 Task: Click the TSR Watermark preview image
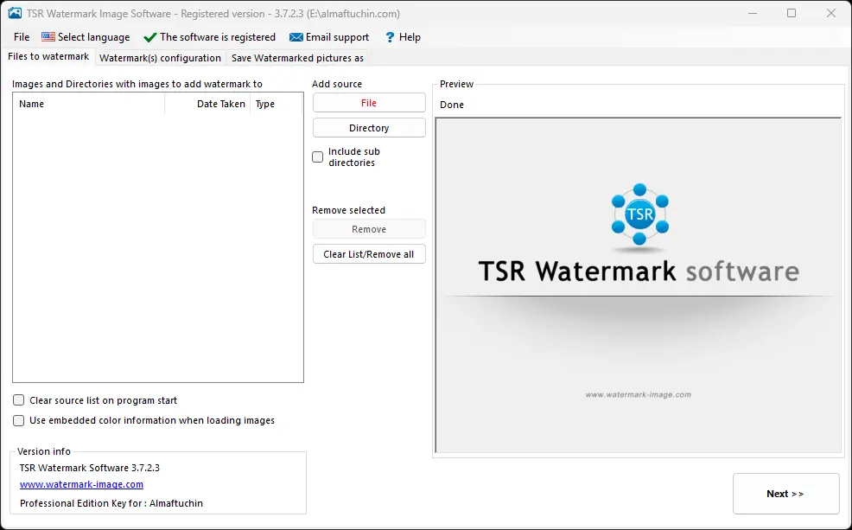(639, 285)
